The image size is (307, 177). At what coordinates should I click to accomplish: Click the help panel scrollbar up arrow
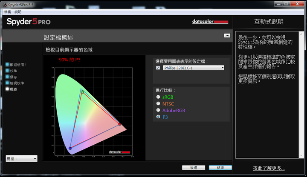[301, 34]
